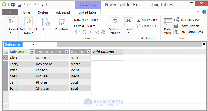Viewport: 208px width, 111px height.
Task: Click Increase Decimal icon
Action: coord(97,32)
